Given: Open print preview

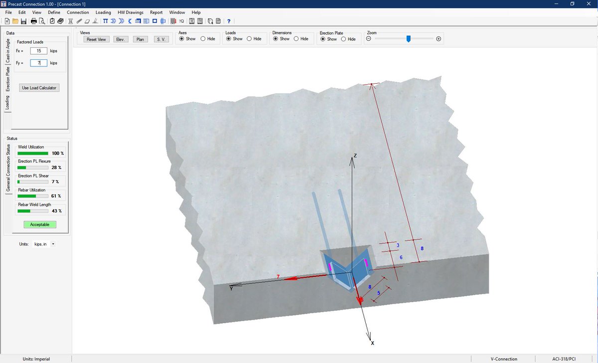Looking at the screenshot, I should (x=41, y=21).
